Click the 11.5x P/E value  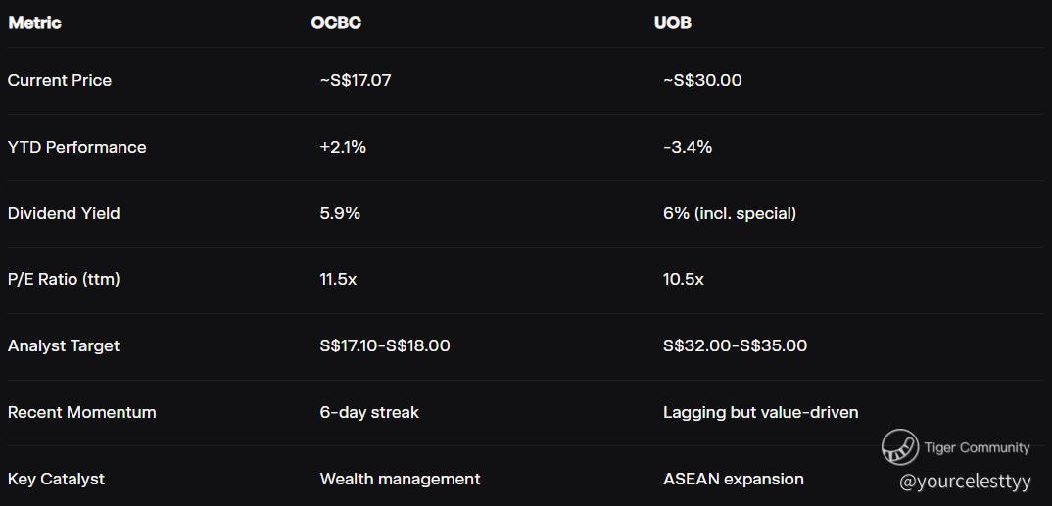click(x=338, y=279)
